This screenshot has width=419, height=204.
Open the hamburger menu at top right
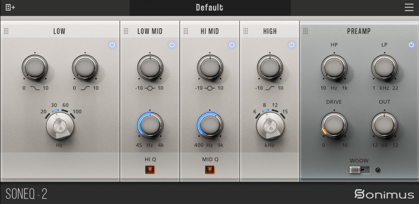409,7
